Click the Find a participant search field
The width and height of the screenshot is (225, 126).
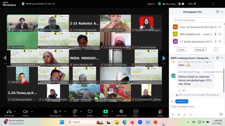pyautogui.click(x=197, y=20)
